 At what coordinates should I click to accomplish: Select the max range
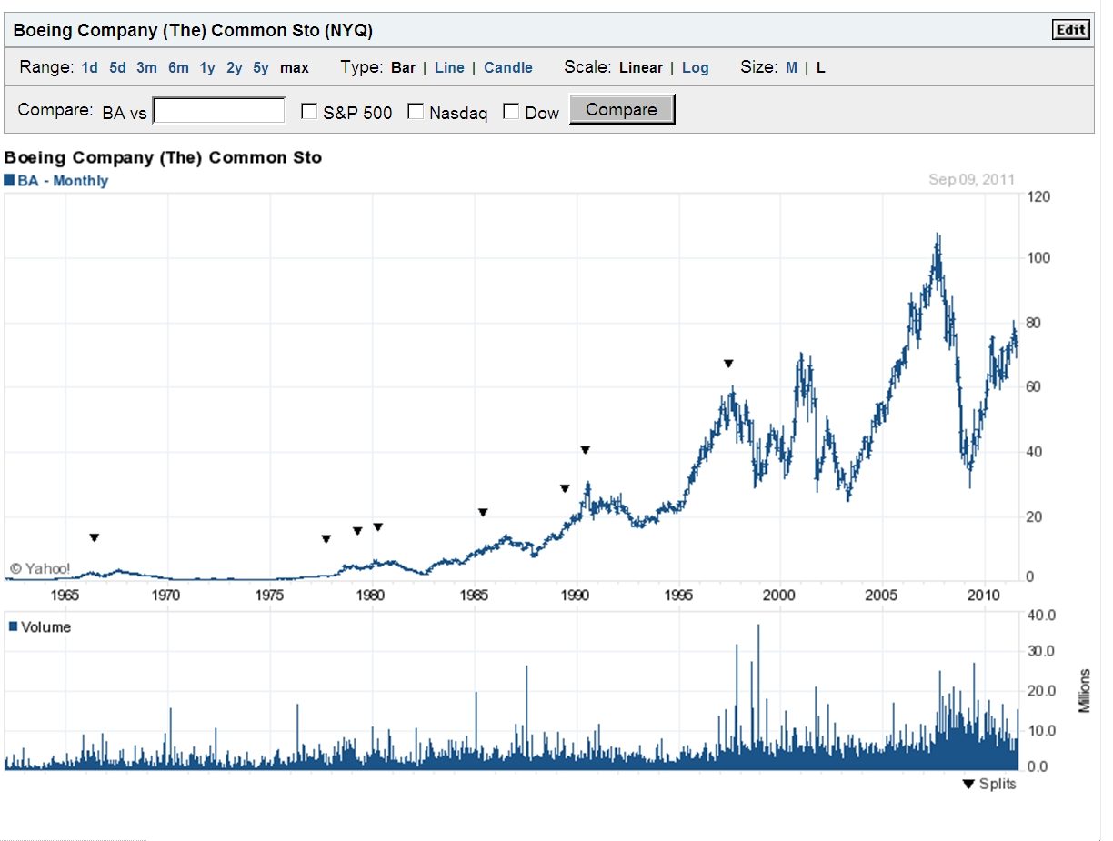click(295, 67)
